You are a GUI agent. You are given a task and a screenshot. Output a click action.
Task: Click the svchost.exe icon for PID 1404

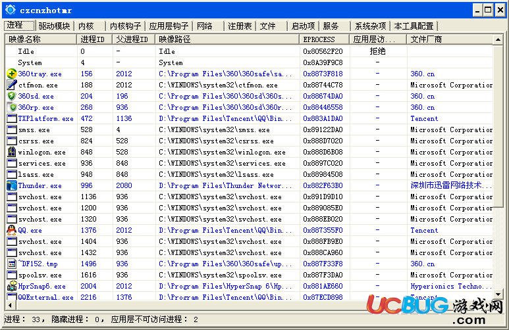(12, 241)
